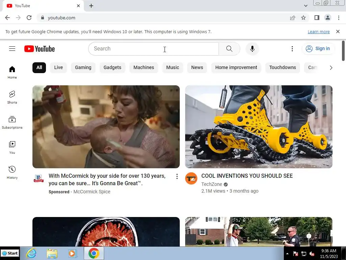
Task: Close the YouTube browser tab
Action: [78, 6]
